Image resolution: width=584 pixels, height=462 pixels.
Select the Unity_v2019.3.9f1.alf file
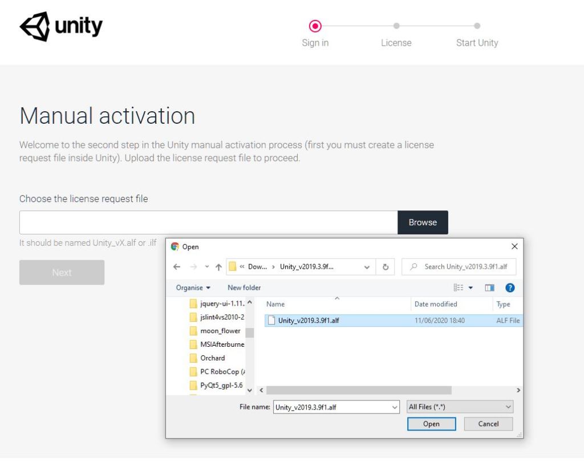394,321
